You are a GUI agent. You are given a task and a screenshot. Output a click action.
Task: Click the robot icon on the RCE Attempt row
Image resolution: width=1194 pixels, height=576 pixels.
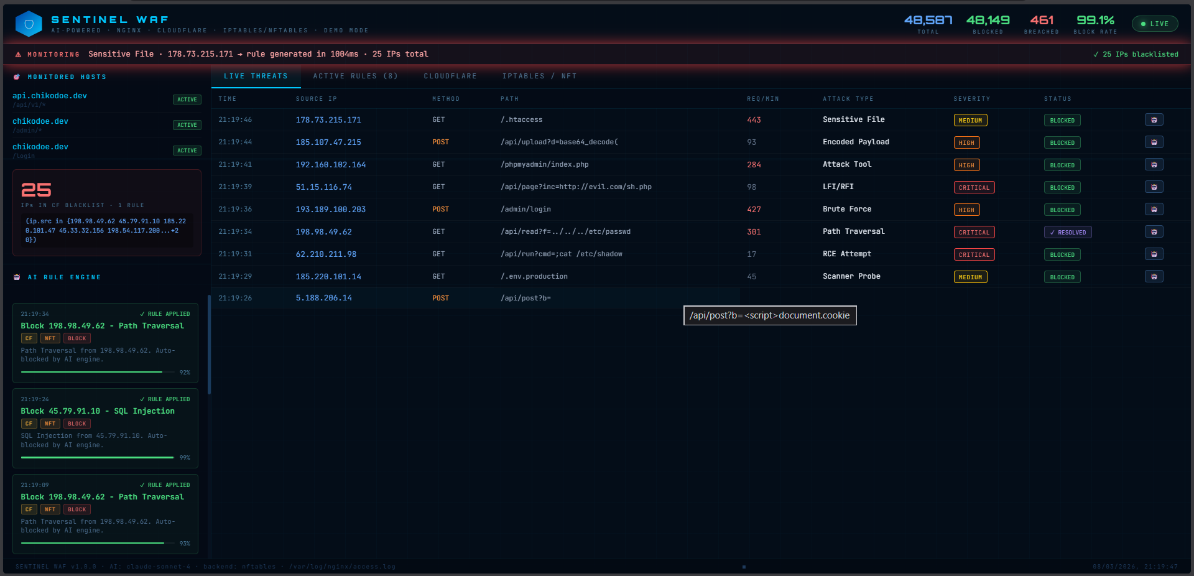(x=1154, y=254)
